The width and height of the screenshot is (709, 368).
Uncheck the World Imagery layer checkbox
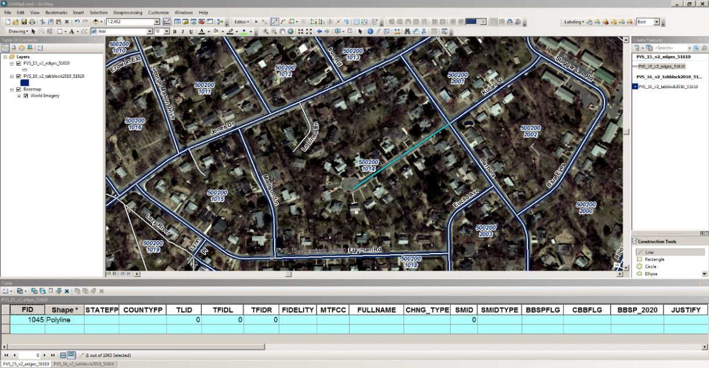pyautogui.click(x=26, y=96)
